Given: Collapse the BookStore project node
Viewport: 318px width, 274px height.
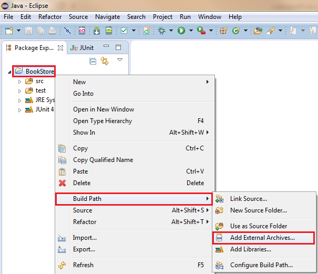Looking at the screenshot, I should pos(9,72).
